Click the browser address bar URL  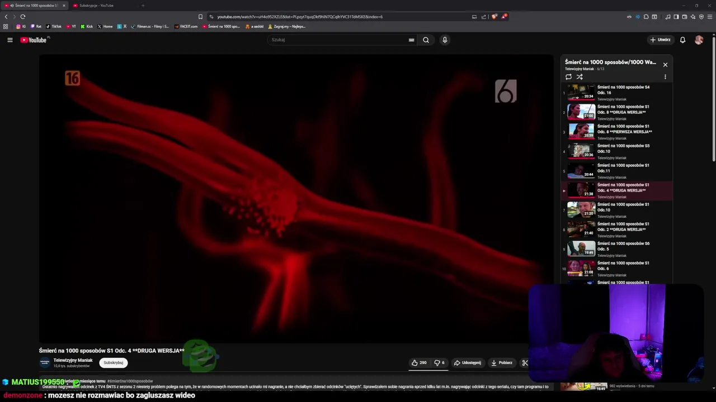(x=300, y=17)
